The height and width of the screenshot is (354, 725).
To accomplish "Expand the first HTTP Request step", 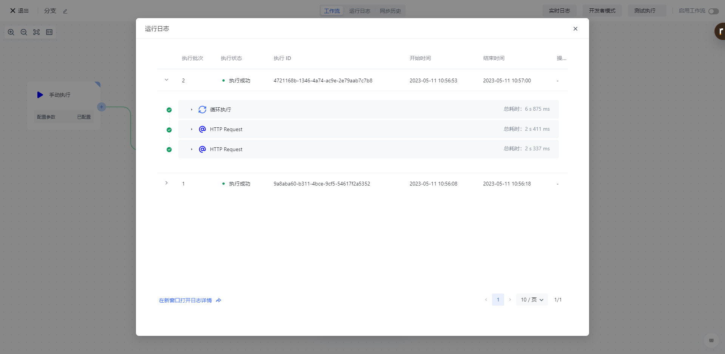I will [192, 129].
